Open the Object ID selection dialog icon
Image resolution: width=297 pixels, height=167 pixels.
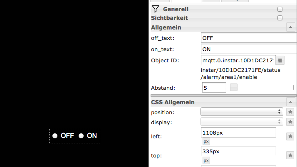point(280,61)
